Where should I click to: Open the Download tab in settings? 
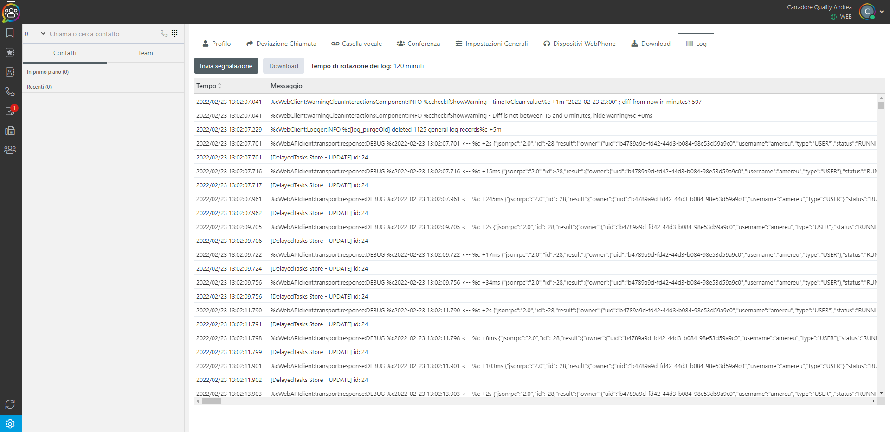click(651, 44)
